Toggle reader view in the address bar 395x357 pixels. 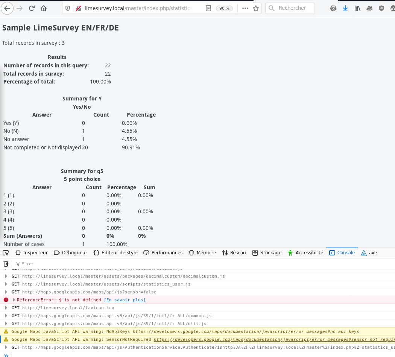(x=208, y=8)
